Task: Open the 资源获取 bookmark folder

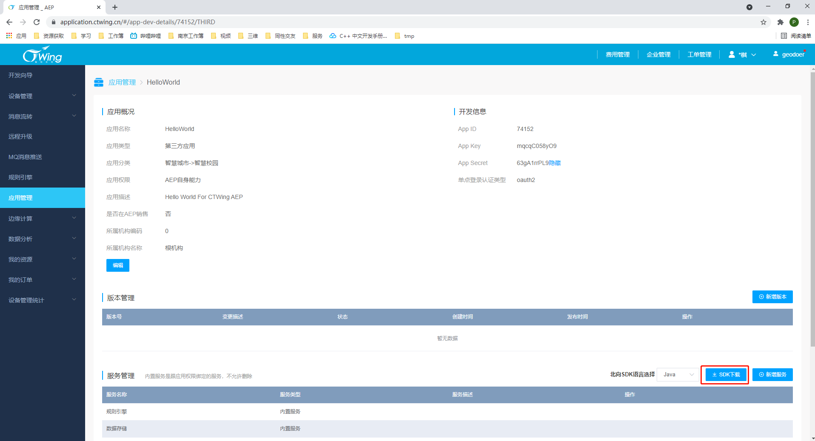Action: (x=49, y=36)
